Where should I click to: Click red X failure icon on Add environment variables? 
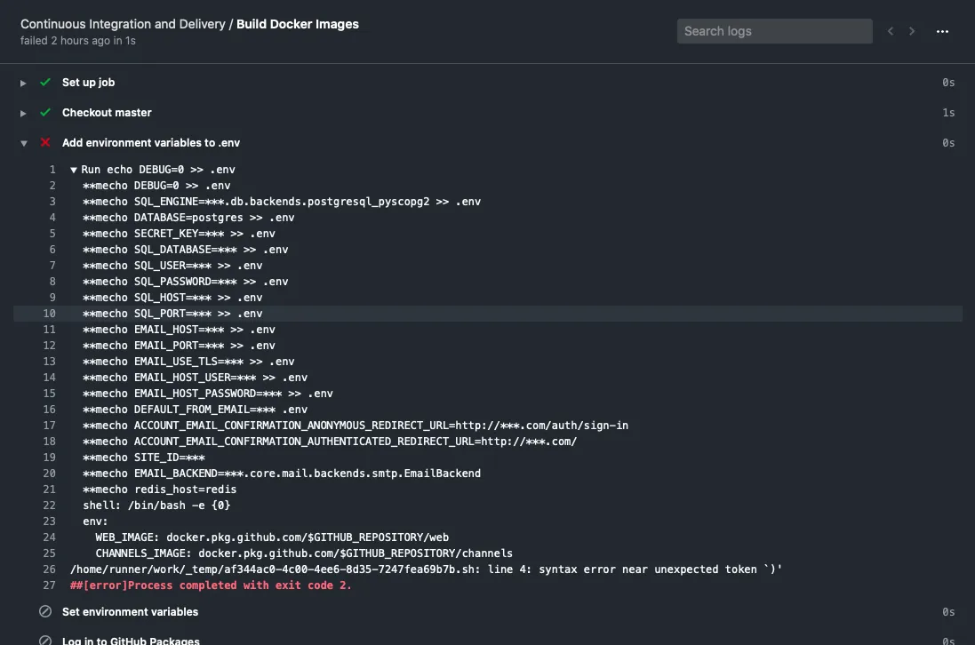(x=45, y=142)
